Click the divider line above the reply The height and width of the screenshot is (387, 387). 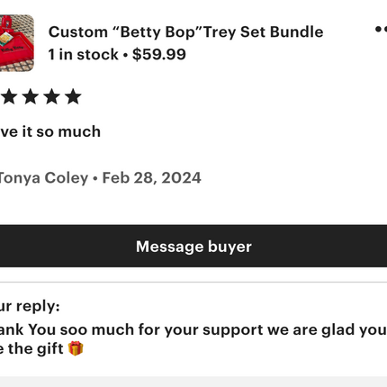[193, 283]
